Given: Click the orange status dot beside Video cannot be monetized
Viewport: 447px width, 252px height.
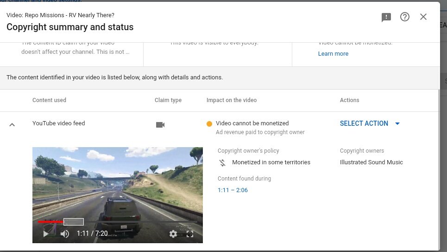Looking at the screenshot, I should pyautogui.click(x=209, y=124).
